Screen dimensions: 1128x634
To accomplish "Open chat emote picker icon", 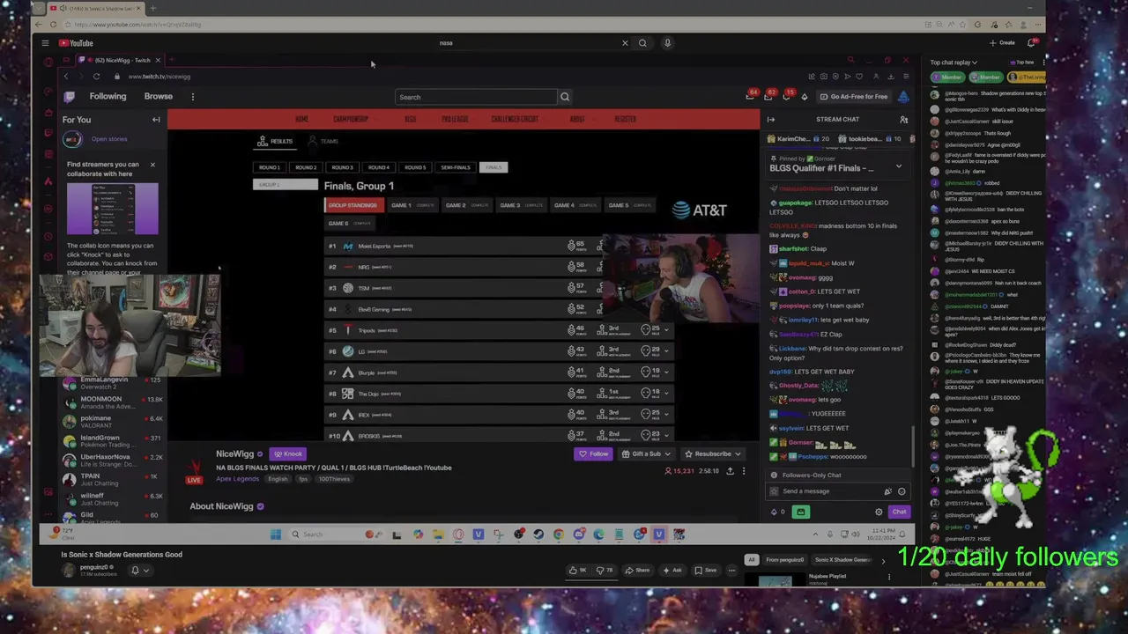I will coord(902,491).
